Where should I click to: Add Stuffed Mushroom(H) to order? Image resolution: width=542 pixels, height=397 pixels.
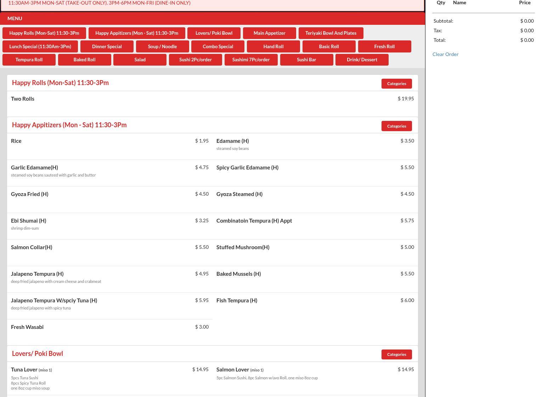(315, 253)
